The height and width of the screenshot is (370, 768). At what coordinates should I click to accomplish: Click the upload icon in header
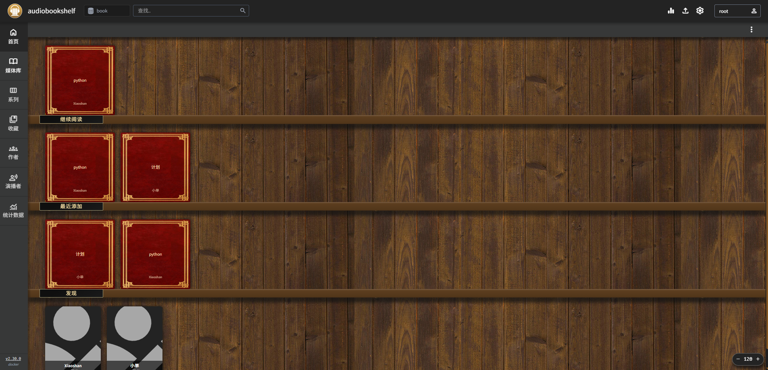[x=685, y=11]
